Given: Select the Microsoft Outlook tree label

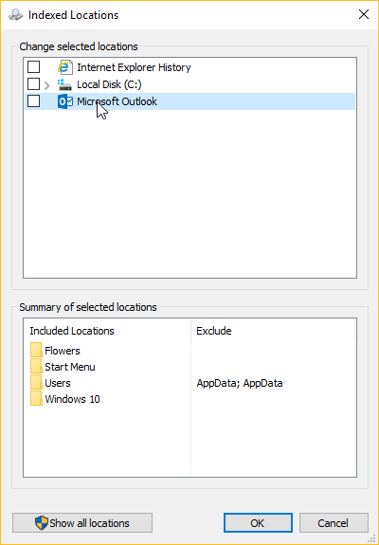Looking at the screenshot, I should point(117,101).
